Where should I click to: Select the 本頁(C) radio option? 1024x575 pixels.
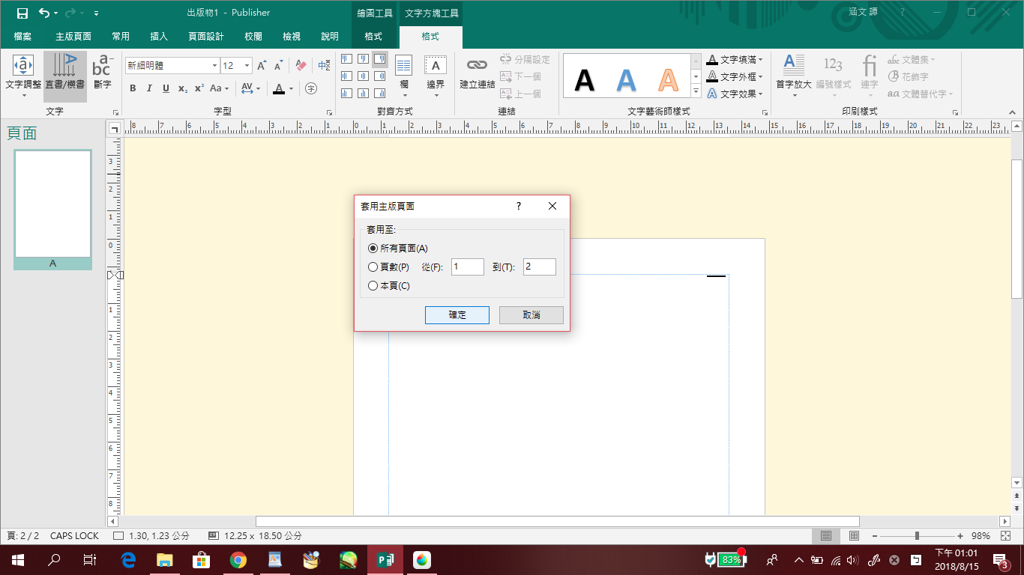[x=373, y=285]
